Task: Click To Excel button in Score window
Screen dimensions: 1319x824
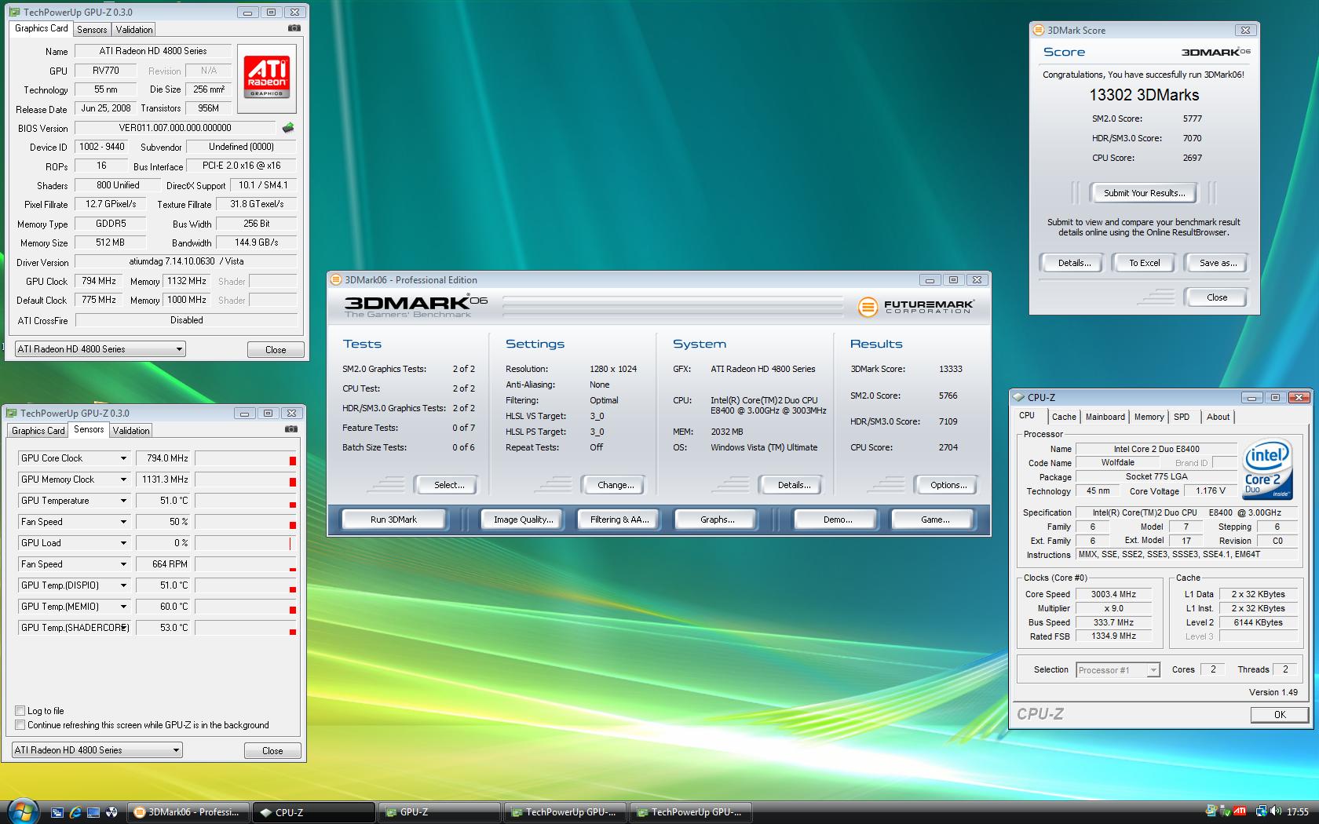Action: point(1144,263)
